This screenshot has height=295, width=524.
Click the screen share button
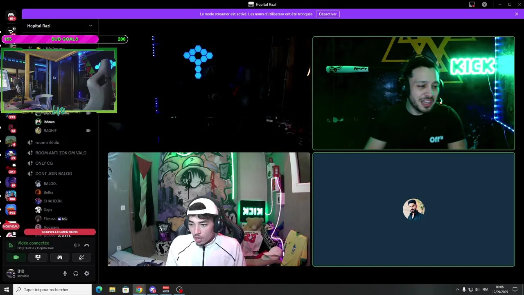tap(38, 257)
